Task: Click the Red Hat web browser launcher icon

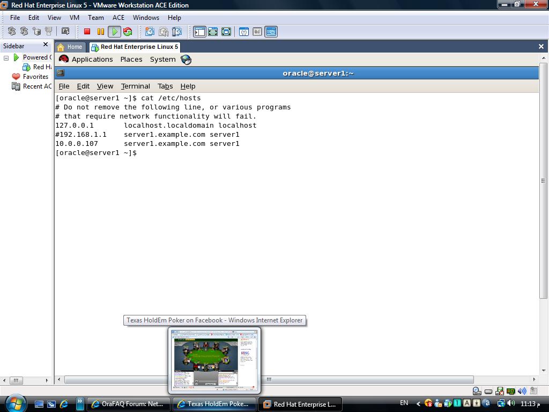Action: click(186, 60)
